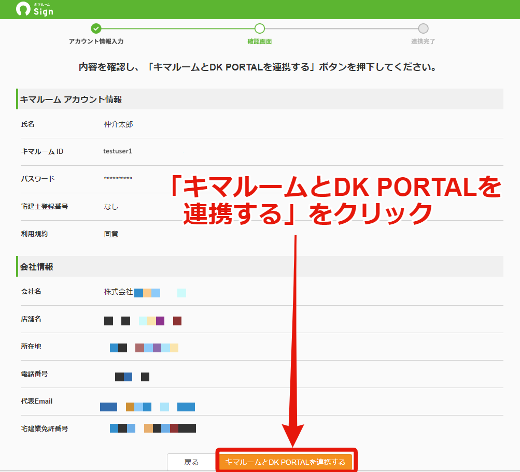Viewport: 520px width, 472px height.
Task: Click the 戻る button
Action: pos(191,462)
